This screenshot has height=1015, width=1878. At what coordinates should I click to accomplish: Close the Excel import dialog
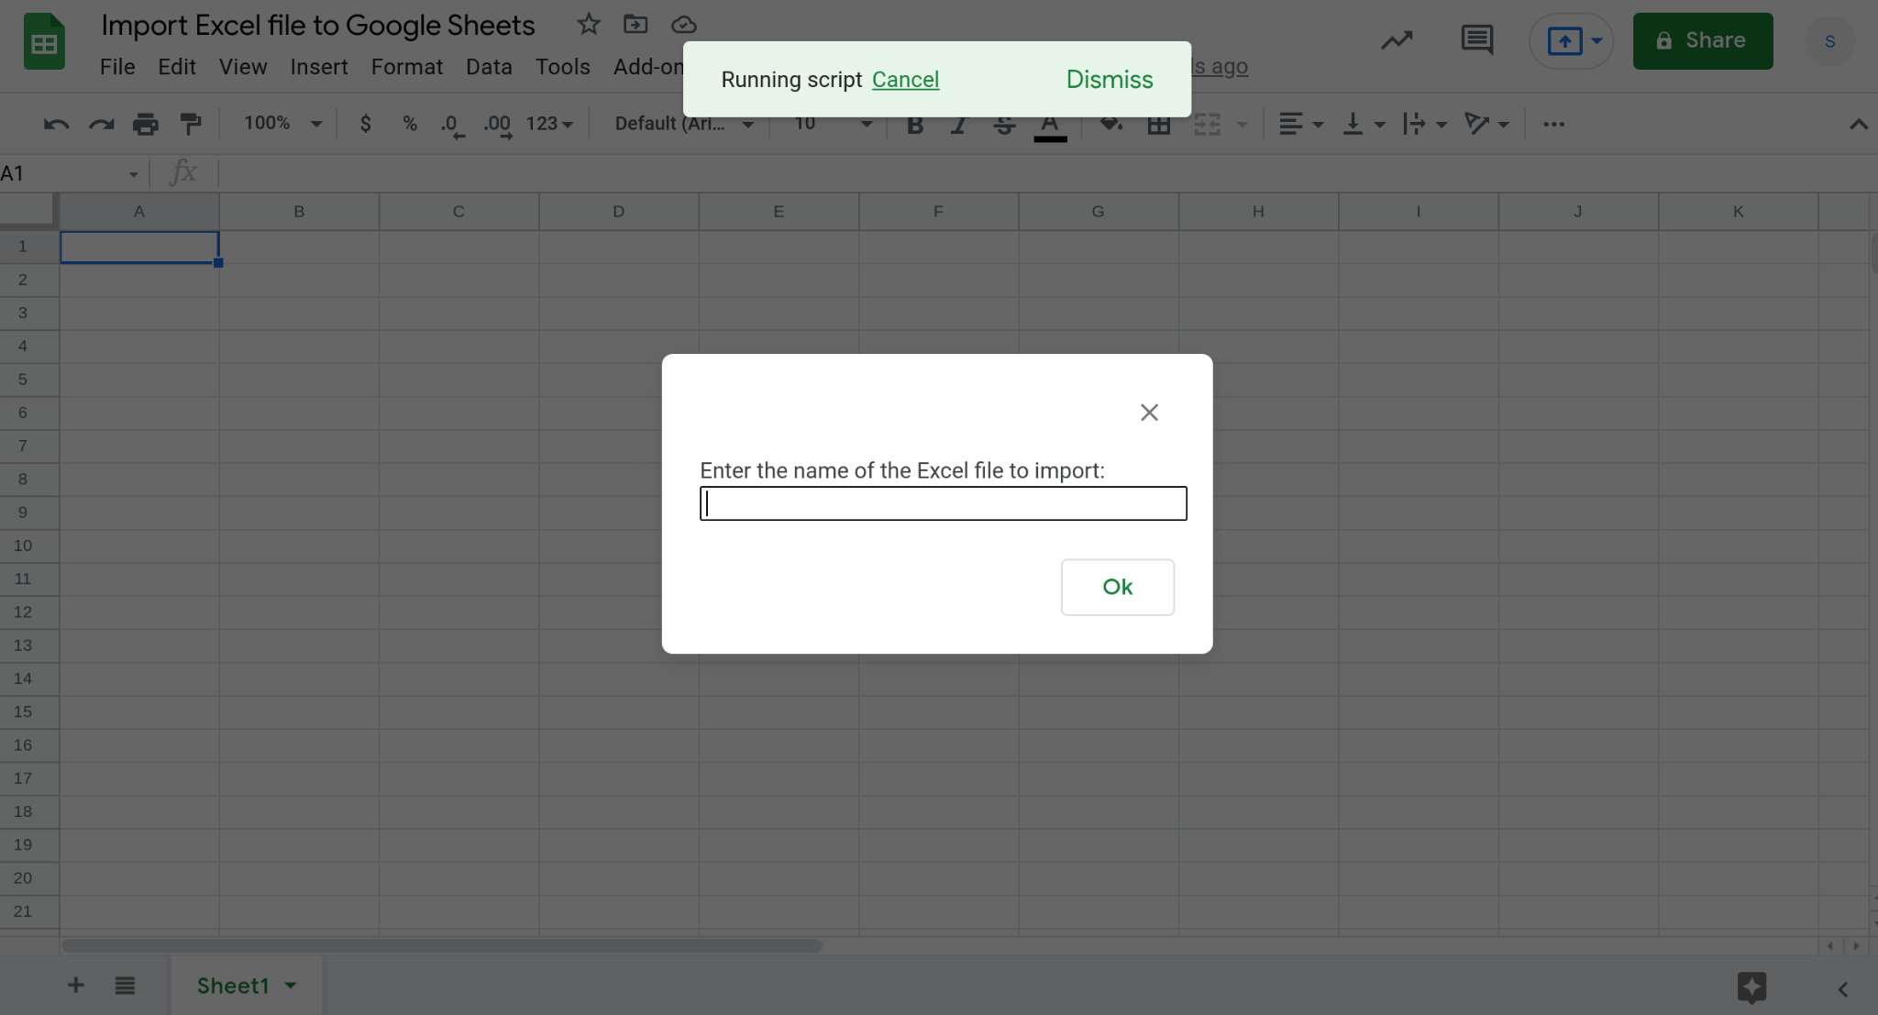tap(1149, 413)
